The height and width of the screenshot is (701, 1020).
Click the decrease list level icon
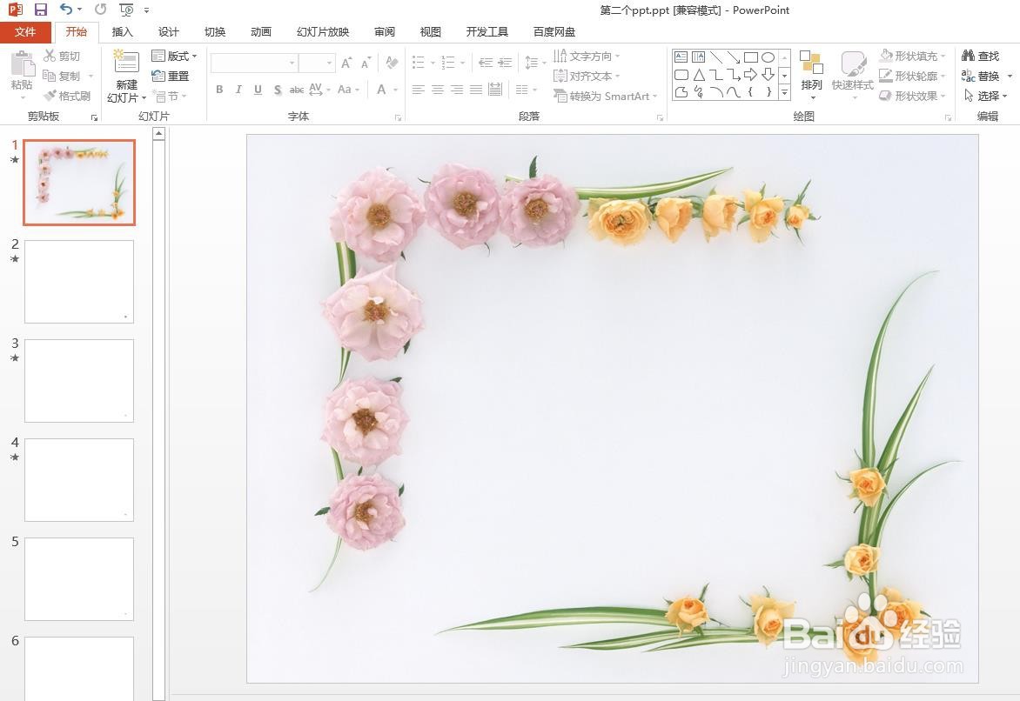[x=486, y=63]
